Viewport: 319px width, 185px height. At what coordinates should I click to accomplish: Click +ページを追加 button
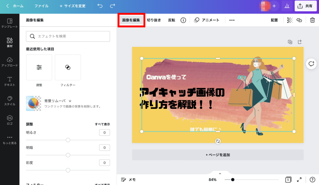[218, 155]
